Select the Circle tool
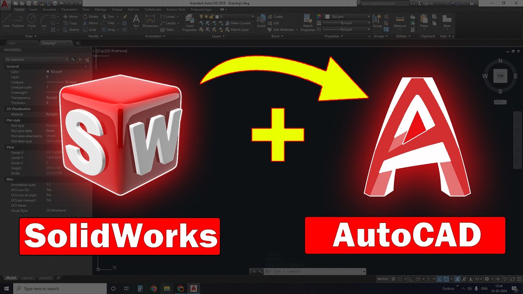523x294 pixels. coord(31,20)
